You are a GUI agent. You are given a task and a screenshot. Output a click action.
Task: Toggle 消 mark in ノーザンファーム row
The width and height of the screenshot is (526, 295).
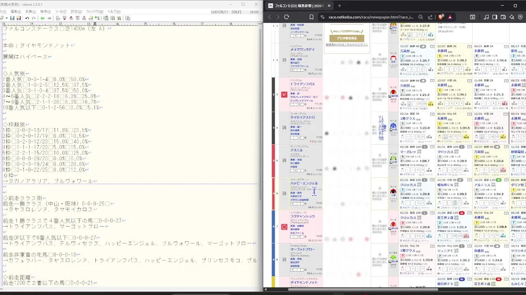point(284,25)
